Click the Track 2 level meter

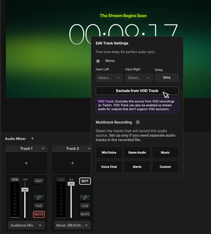(x=61, y=200)
